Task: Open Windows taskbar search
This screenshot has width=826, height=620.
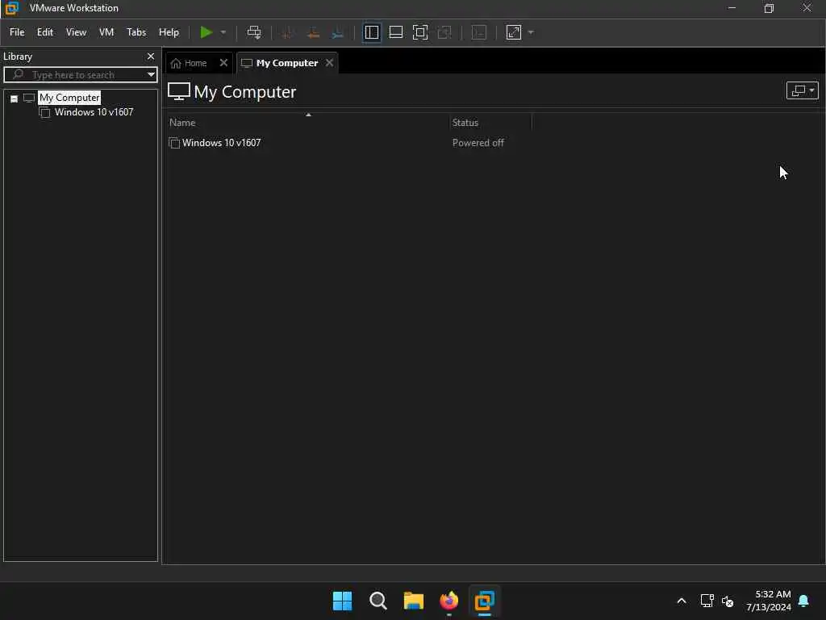Action: (378, 601)
